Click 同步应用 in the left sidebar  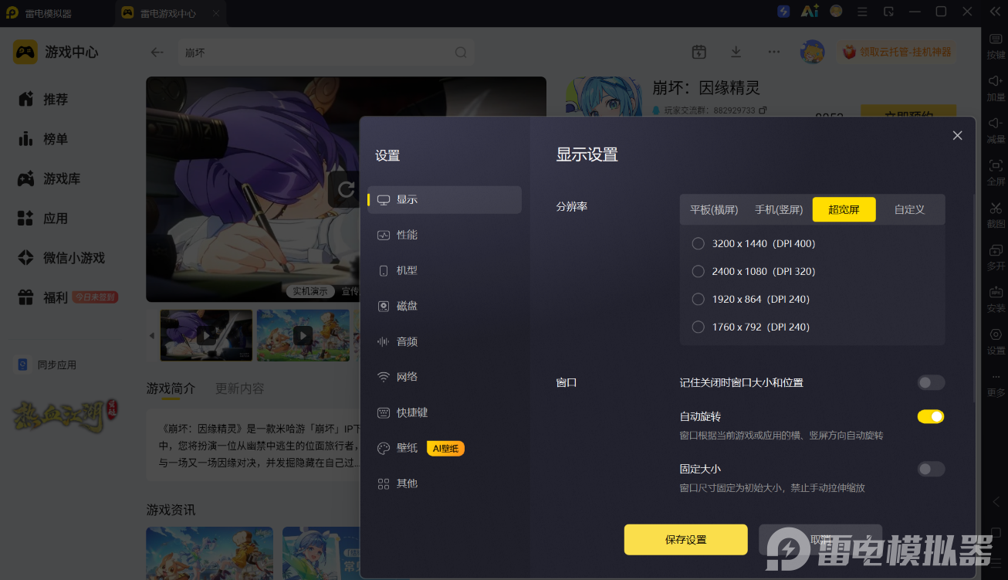(x=48, y=365)
